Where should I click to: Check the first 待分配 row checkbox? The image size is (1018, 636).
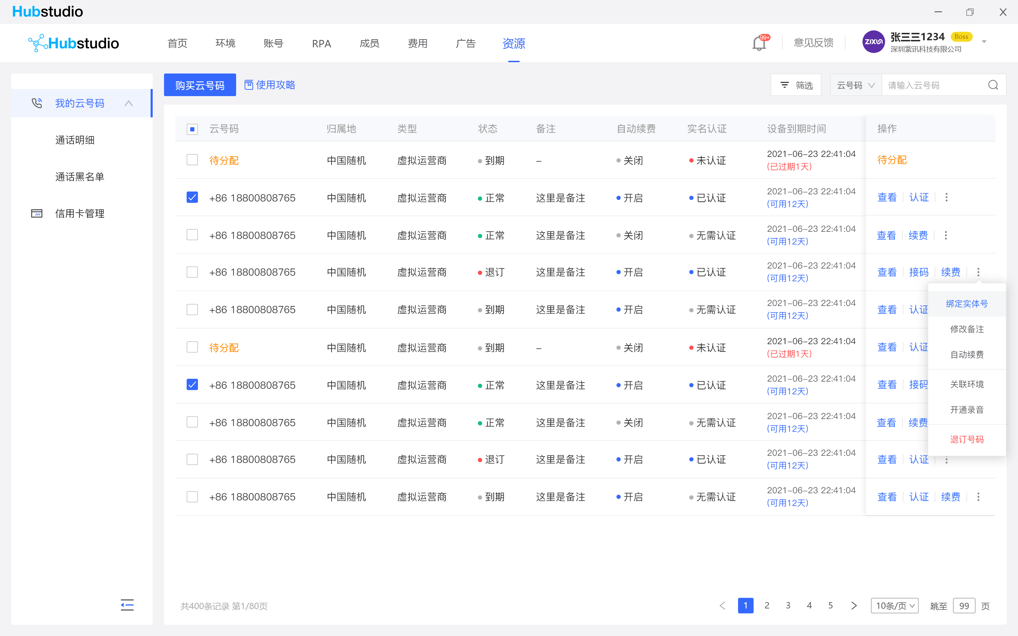[192, 160]
